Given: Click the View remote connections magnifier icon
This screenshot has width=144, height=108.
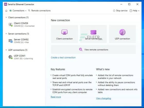Looking at the screenshot, I should 81,49.
